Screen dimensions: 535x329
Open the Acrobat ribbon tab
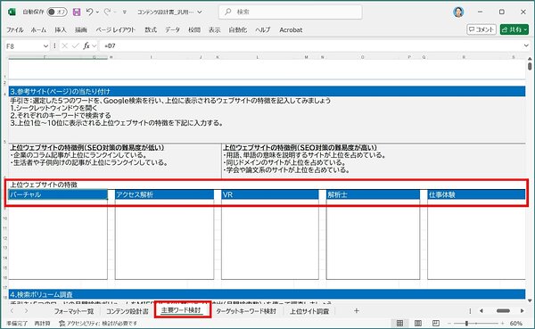tap(291, 30)
